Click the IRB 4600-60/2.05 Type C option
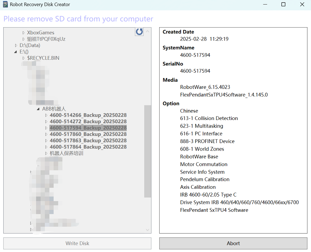The height and width of the screenshot is (252, 311). 208,195
